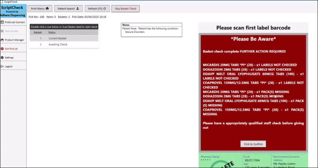This screenshot has width=318, height=168.
Task: Click the Seizure Disorders patient note text
Action: click(135, 32)
